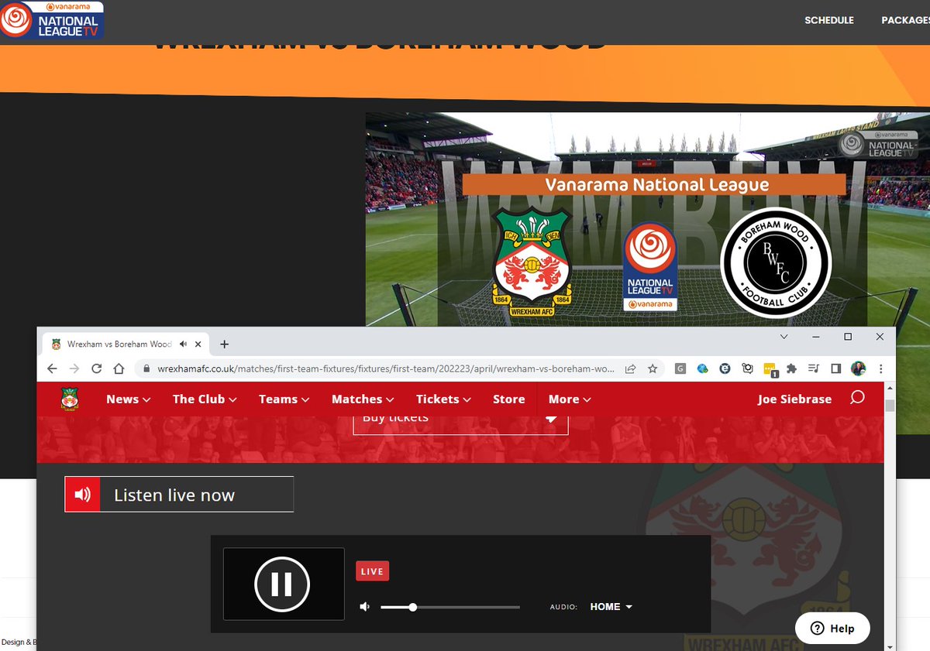Screen dimensions: 930x651
Task: Open a new browser tab
Action: point(225,344)
